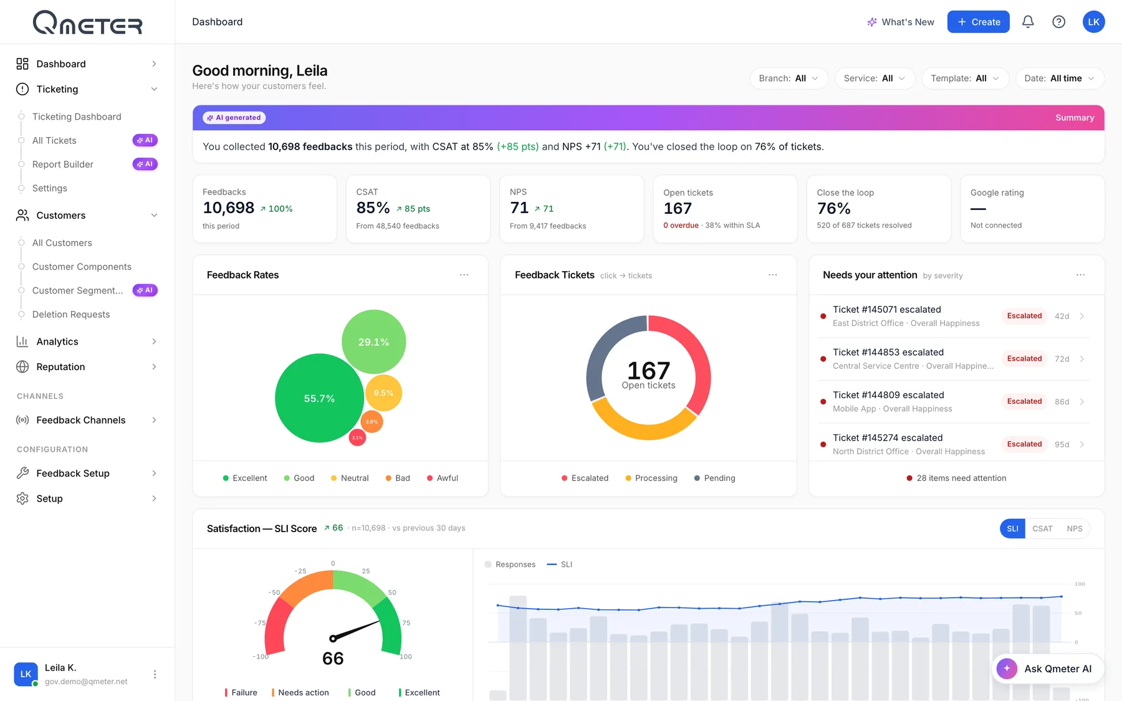Select the SLI tab

[1012, 528]
